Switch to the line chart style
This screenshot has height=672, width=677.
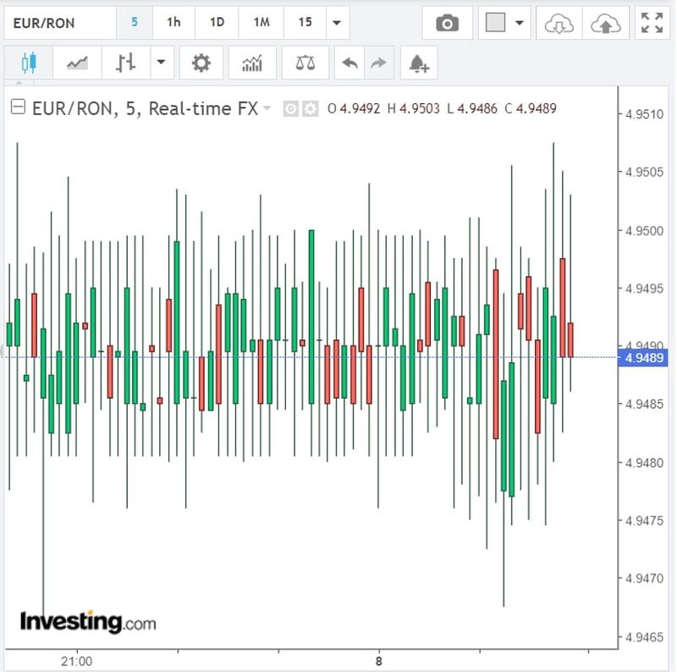[77, 63]
